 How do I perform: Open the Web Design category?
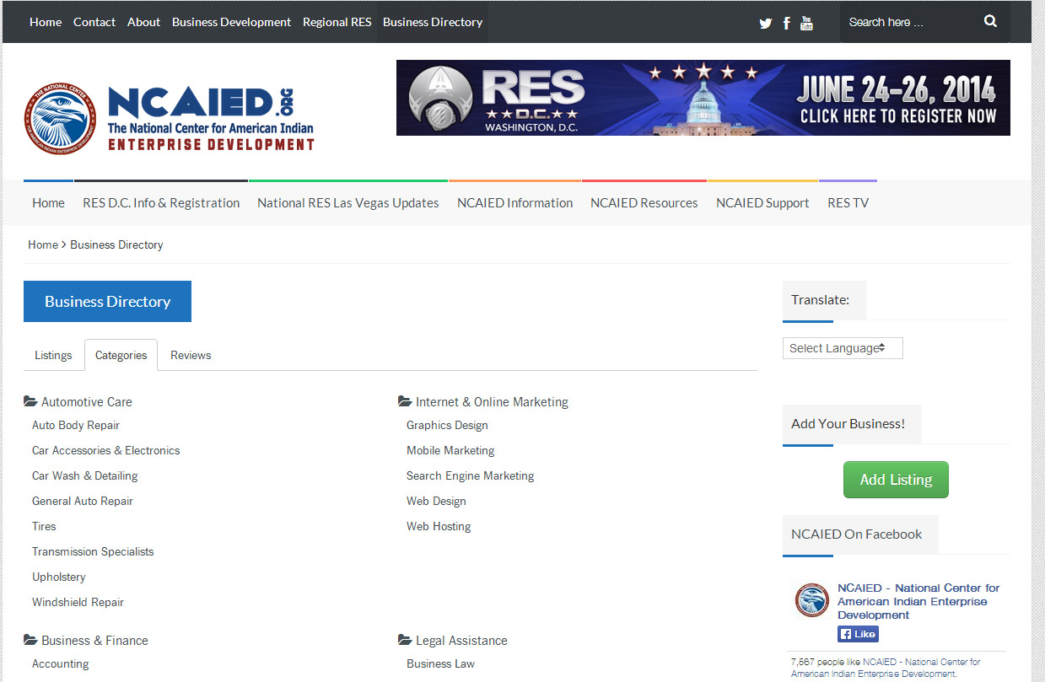[436, 502]
